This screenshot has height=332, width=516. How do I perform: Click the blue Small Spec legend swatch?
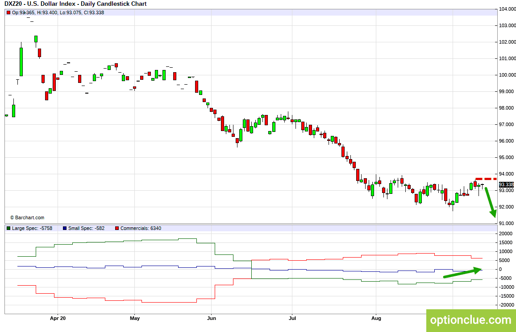point(64,228)
